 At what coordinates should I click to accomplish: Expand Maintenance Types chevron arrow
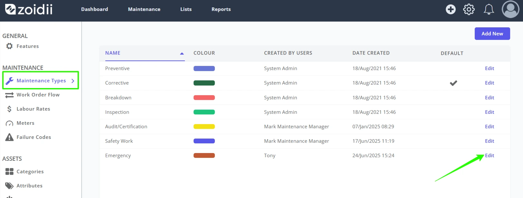[73, 81]
